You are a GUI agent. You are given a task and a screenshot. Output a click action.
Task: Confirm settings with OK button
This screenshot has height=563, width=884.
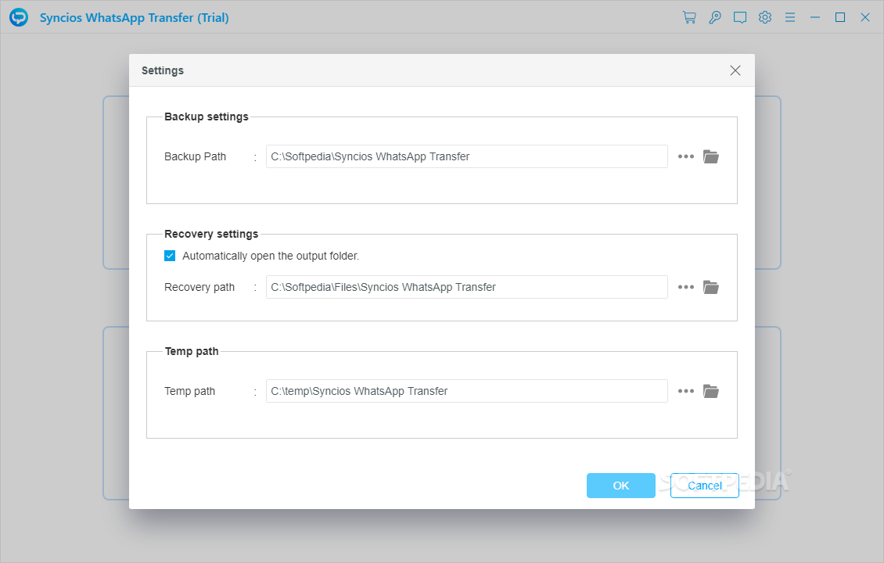coord(620,486)
